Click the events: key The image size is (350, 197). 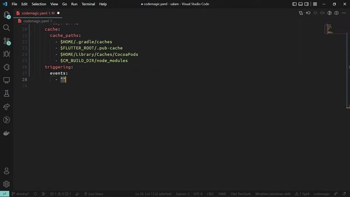click(59, 73)
